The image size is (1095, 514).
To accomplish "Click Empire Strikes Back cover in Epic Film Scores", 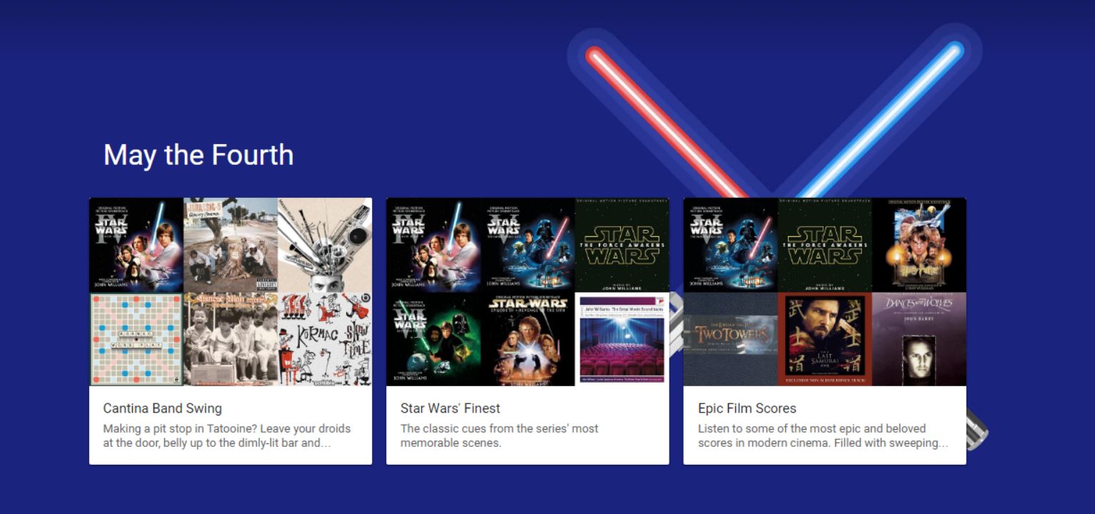I will [x=731, y=245].
